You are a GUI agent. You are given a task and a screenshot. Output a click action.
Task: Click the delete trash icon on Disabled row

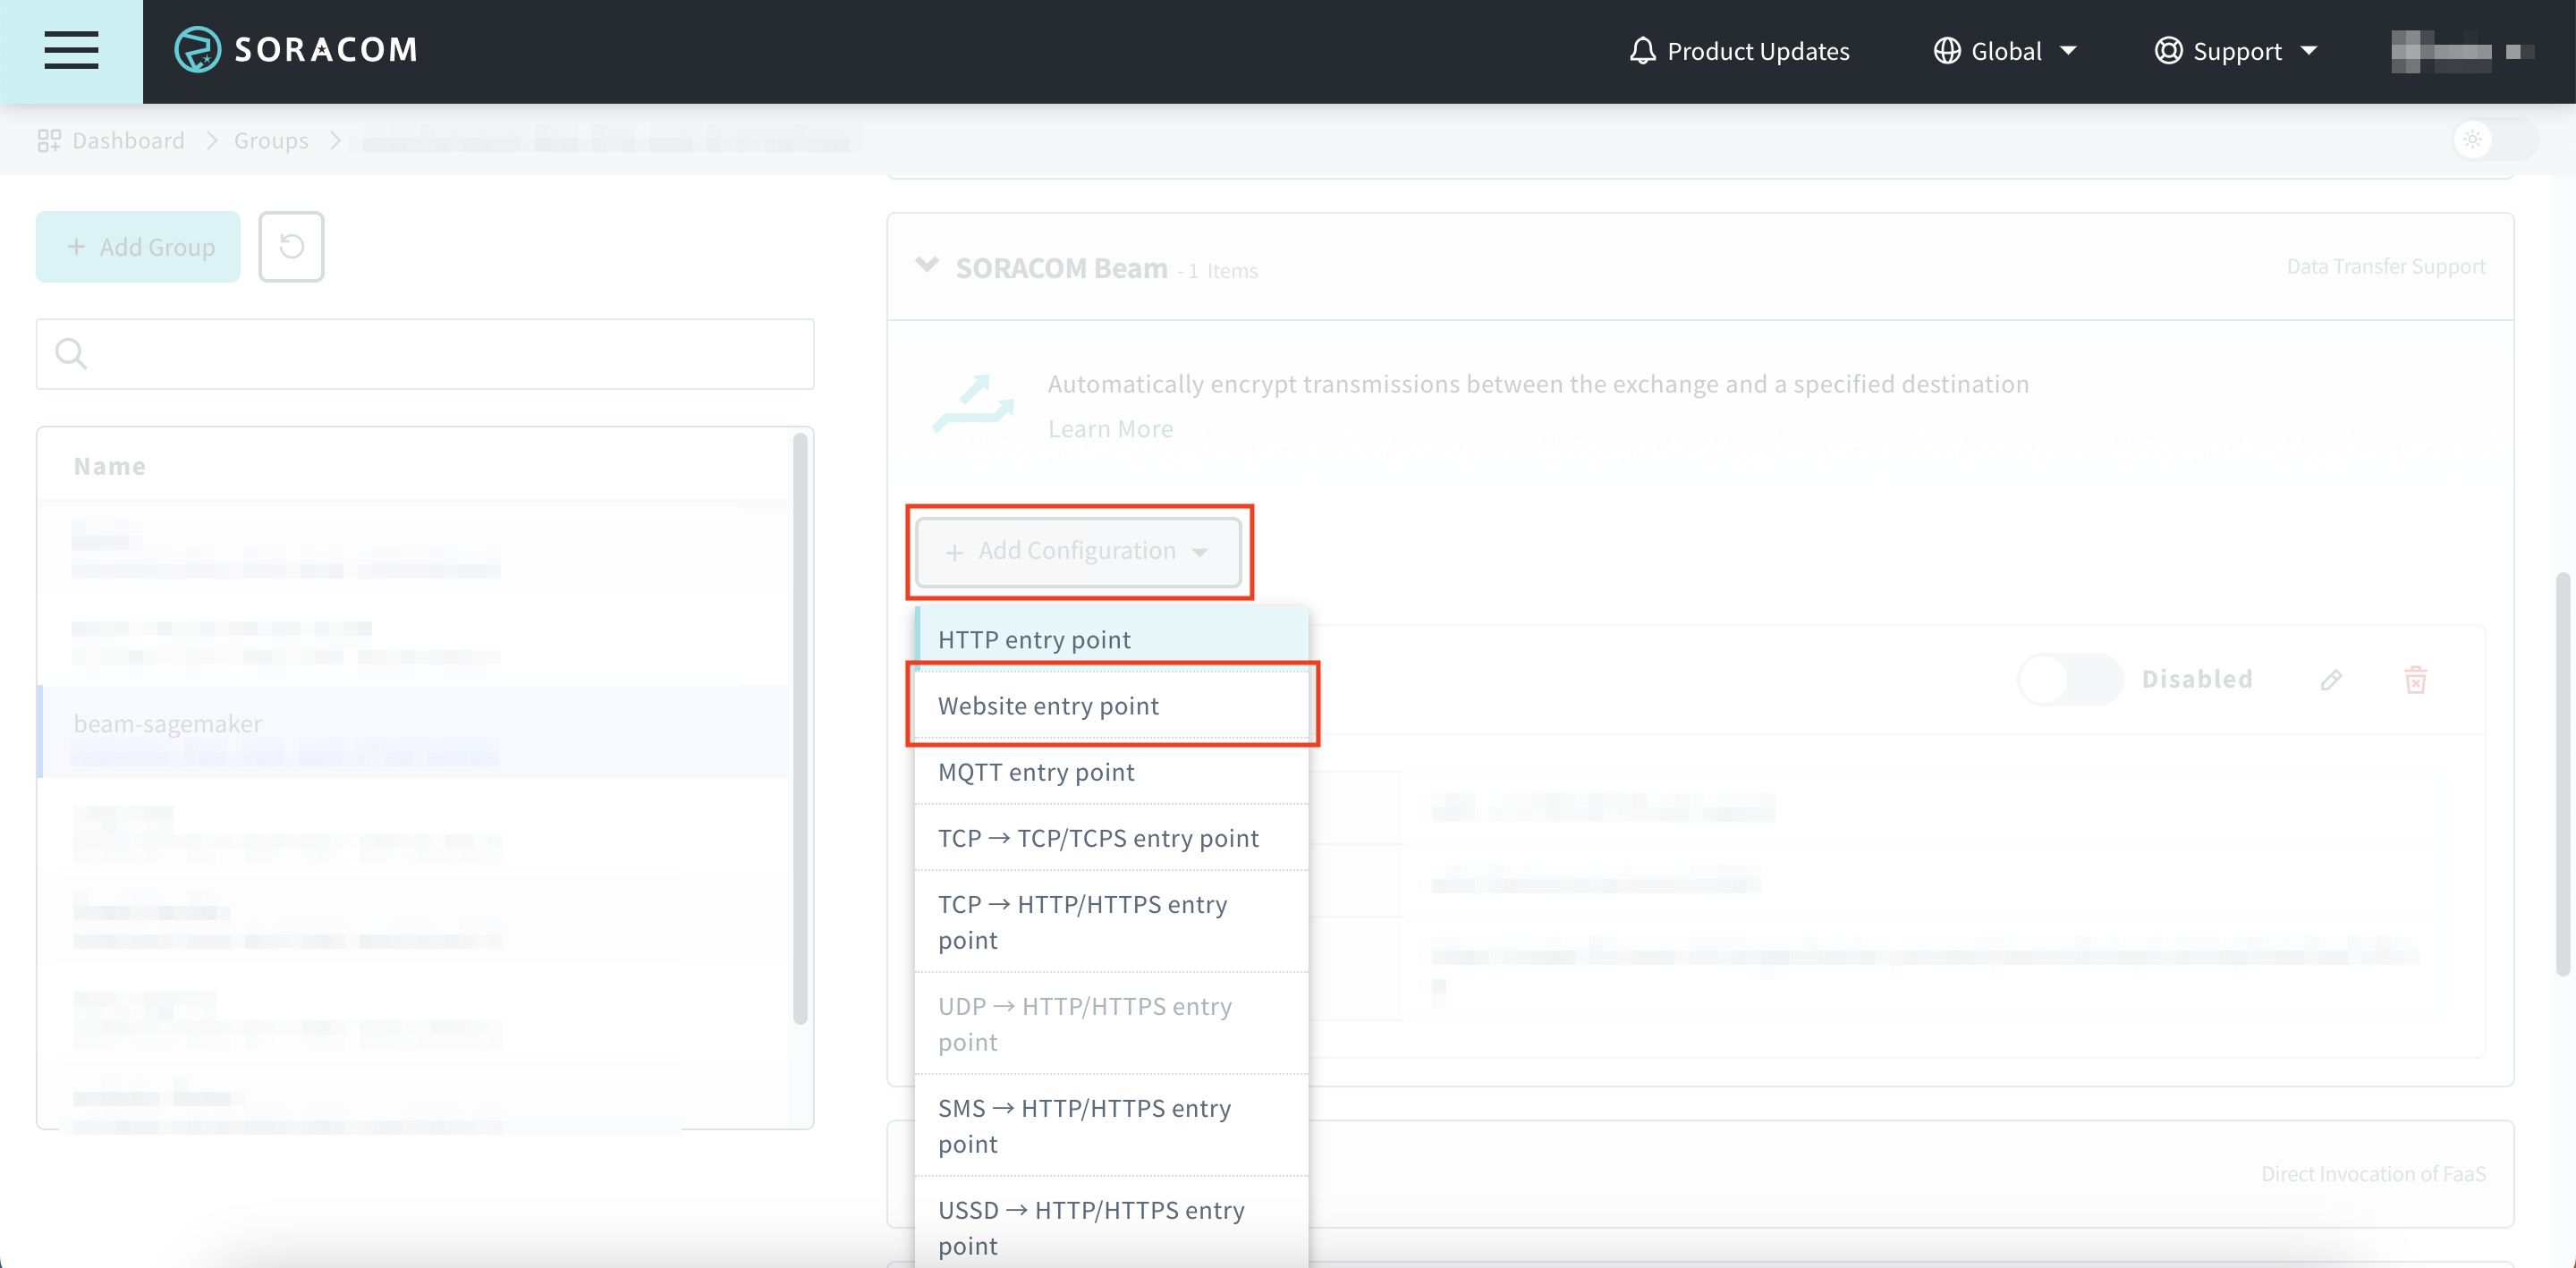[x=2417, y=679]
